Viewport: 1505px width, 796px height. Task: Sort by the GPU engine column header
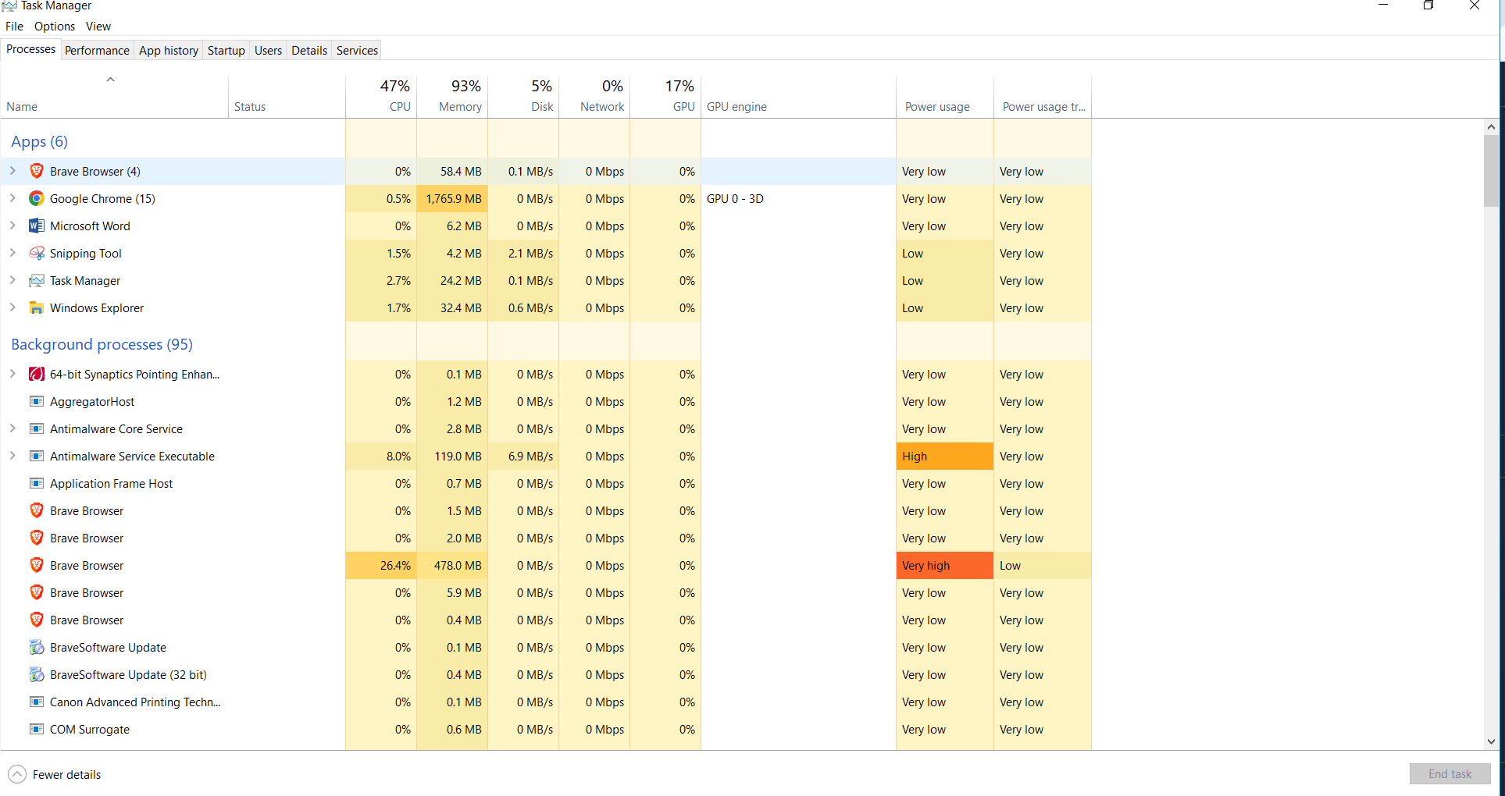click(x=798, y=96)
